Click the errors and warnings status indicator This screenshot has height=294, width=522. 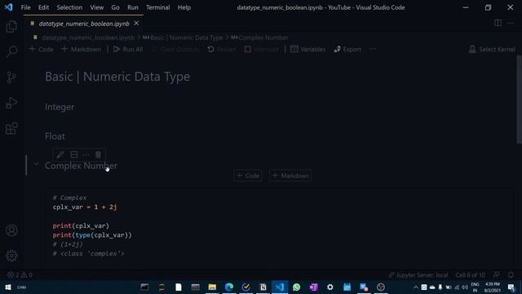20,275
